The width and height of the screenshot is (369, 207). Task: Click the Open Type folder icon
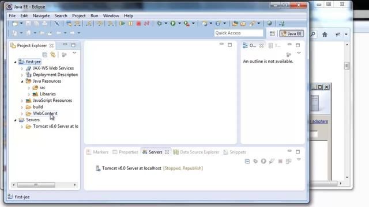(x=235, y=24)
